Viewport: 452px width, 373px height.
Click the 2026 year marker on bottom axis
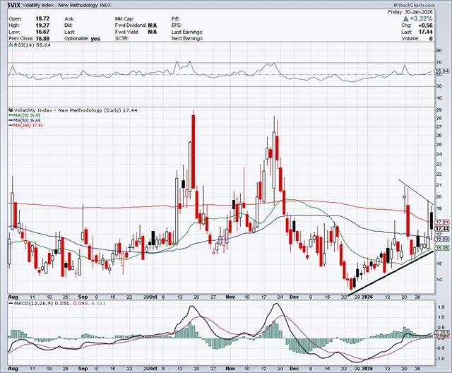click(x=369, y=368)
